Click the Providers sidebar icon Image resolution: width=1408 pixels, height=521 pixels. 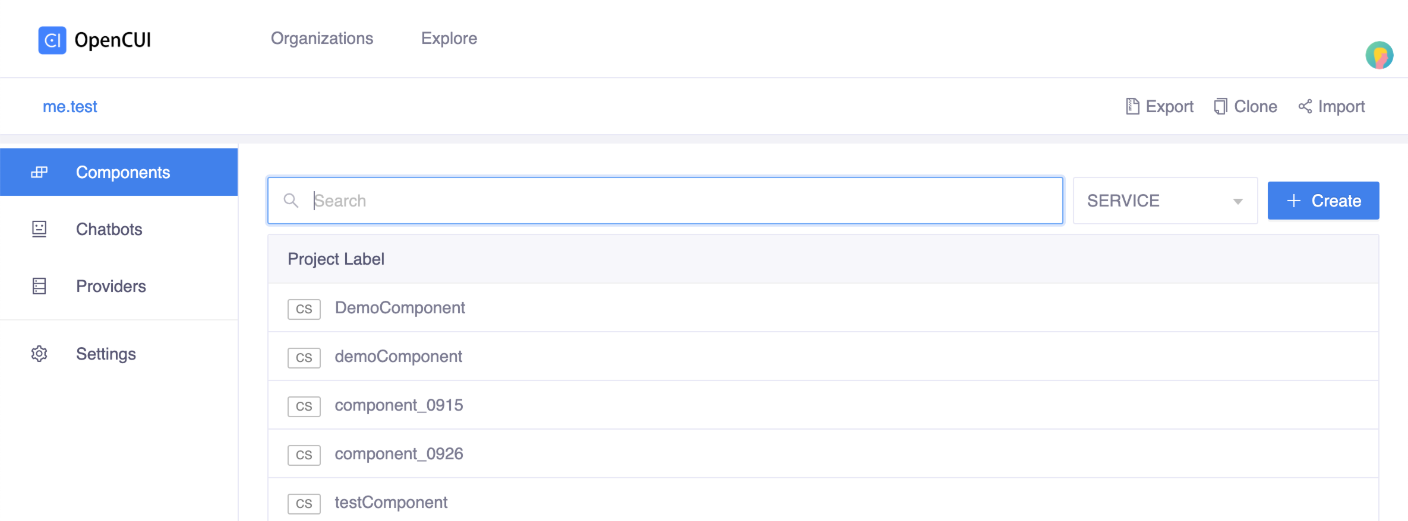point(39,286)
